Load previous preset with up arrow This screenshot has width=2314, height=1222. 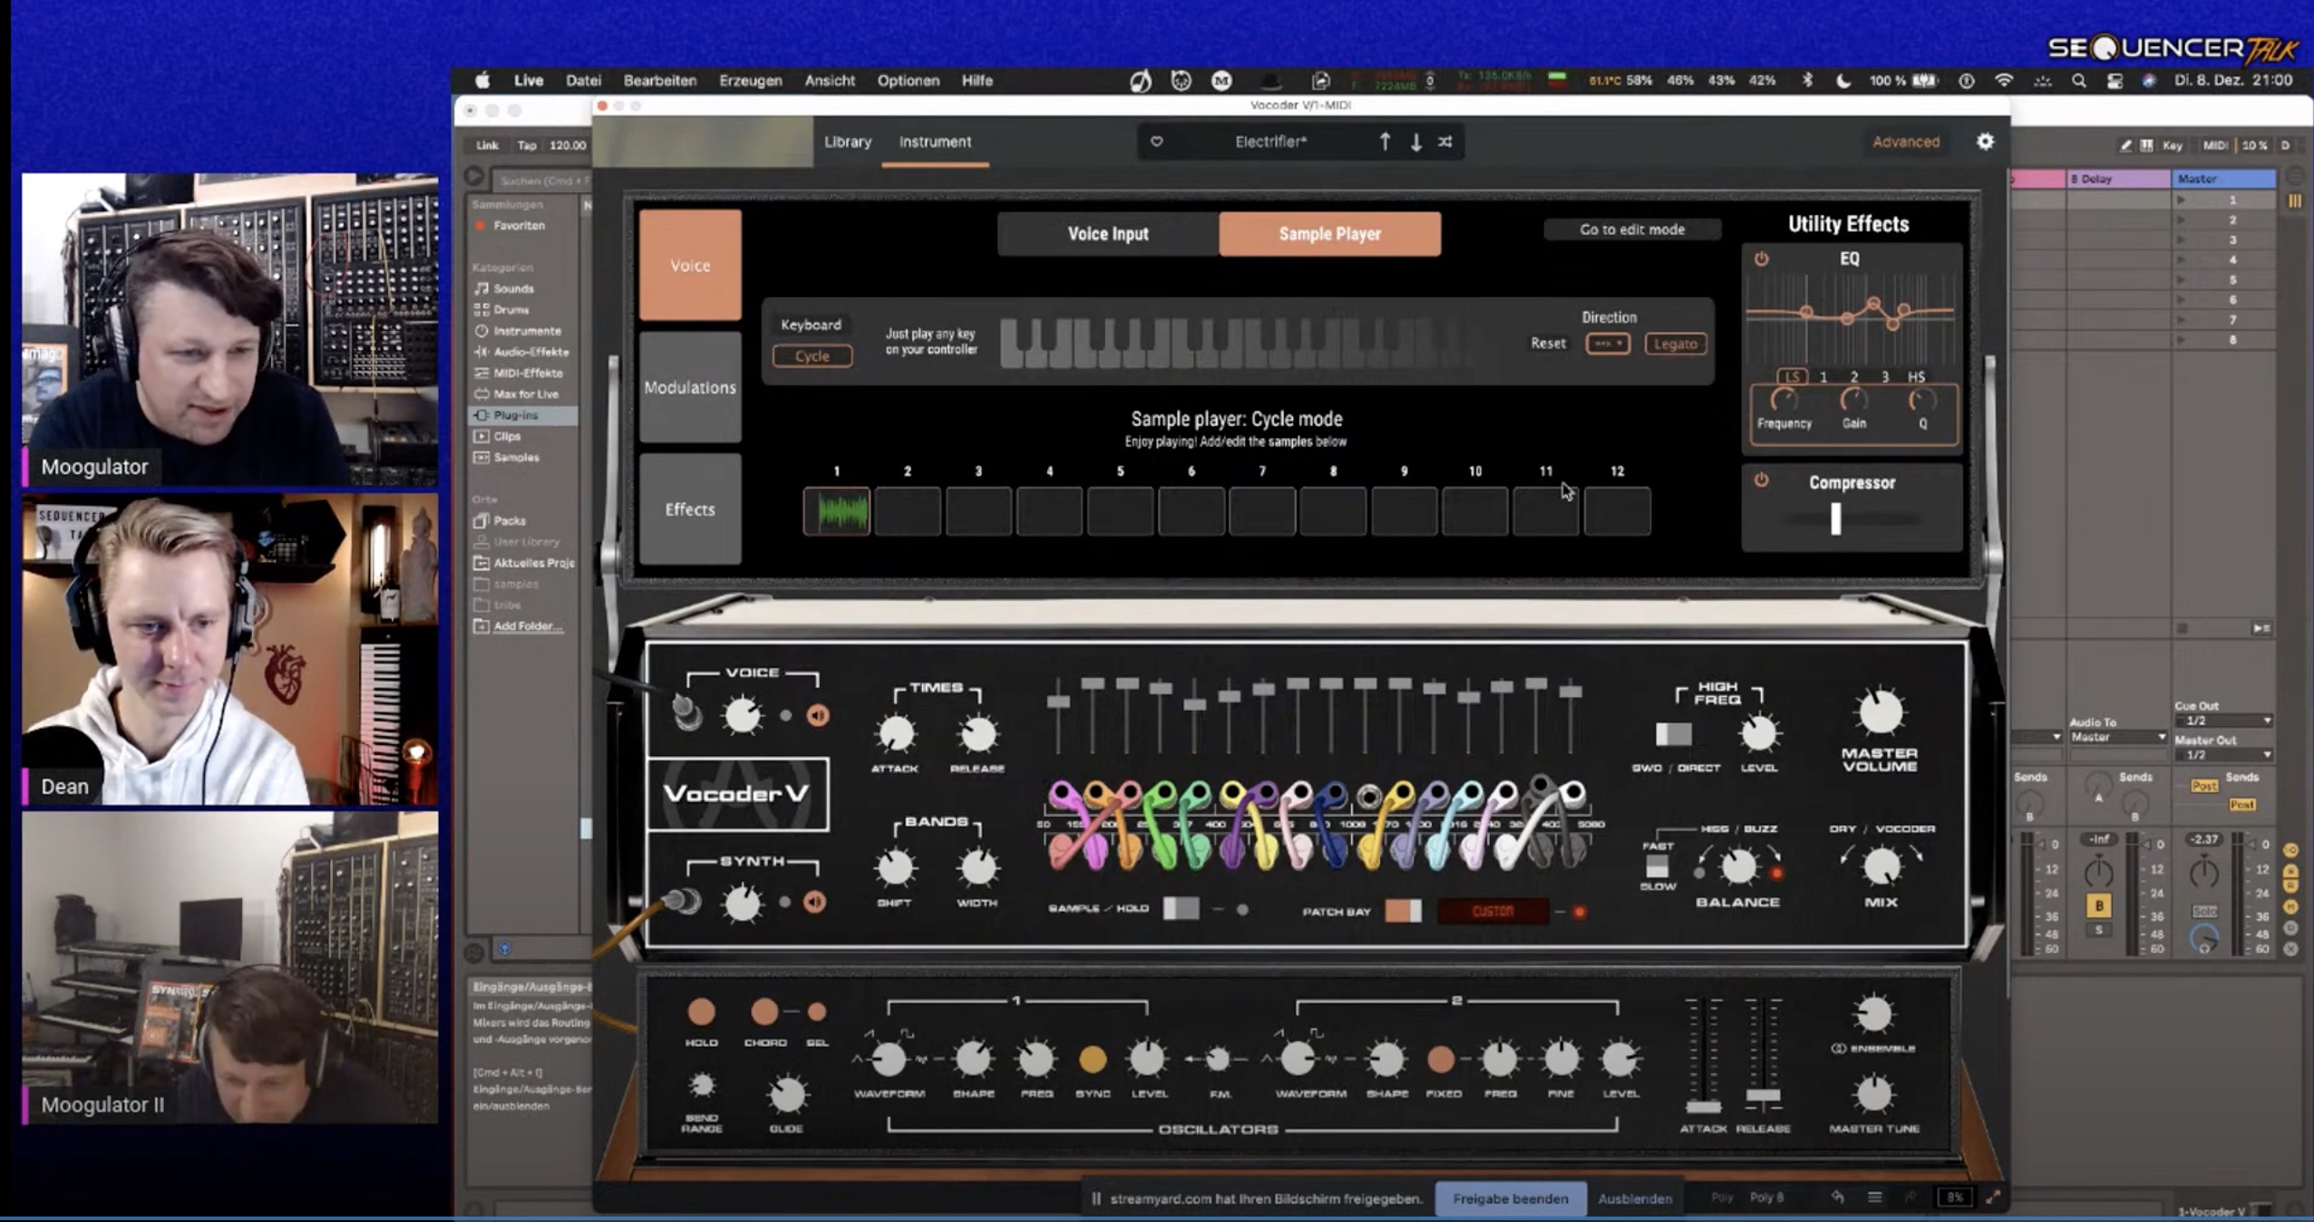pyautogui.click(x=1385, y=141)
